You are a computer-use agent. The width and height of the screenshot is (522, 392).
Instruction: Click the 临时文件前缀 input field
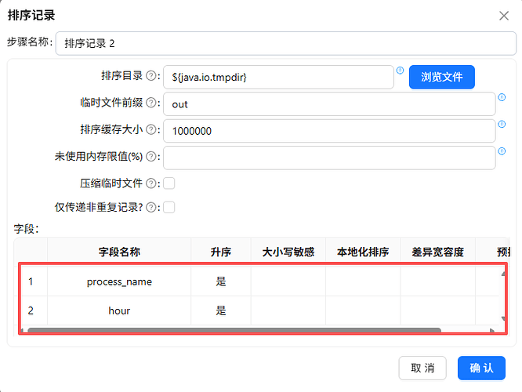(x=329, y=104)
